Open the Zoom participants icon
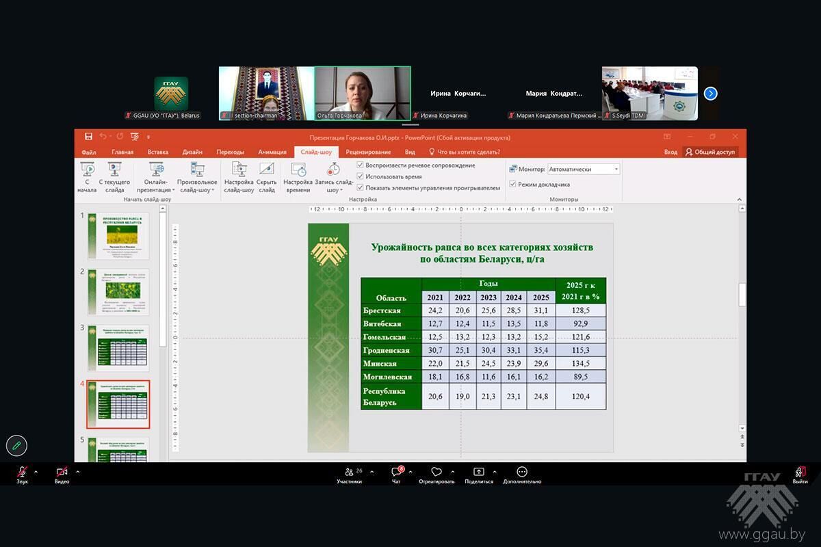821x547 pixels. click(350, 472)
